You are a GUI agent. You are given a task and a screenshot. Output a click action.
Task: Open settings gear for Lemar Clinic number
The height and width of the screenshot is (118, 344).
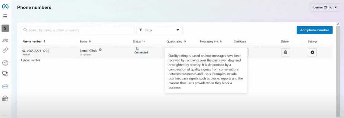pyautogui.click(x=312, y=52)
